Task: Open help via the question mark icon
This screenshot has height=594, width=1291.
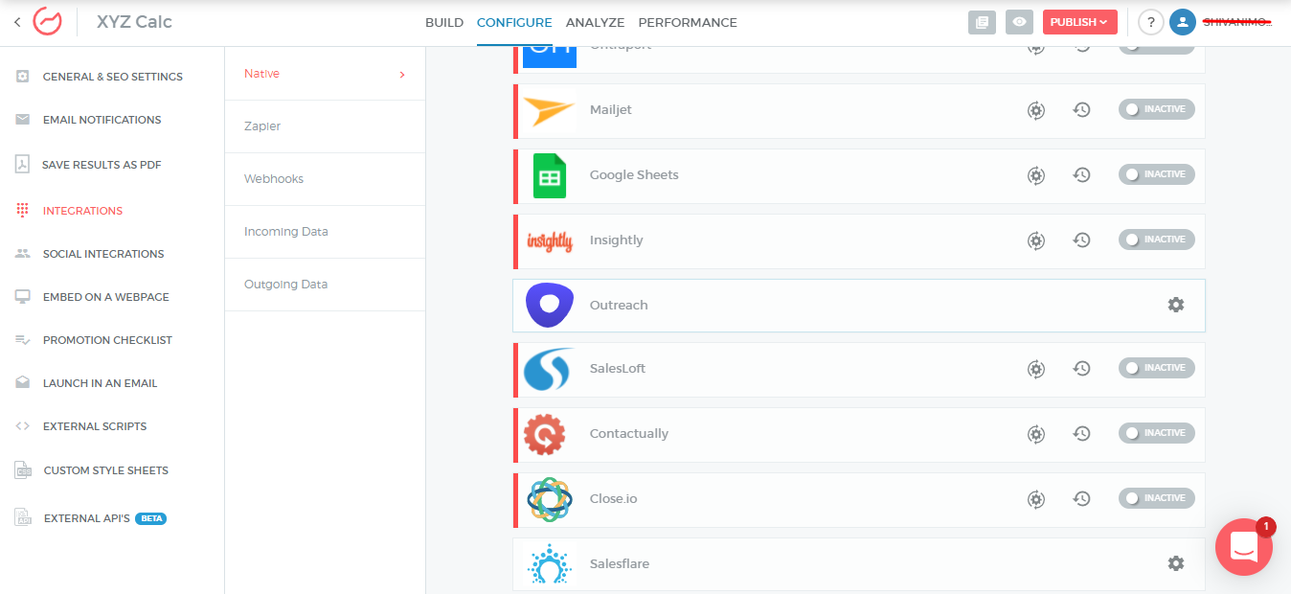Action: (1150, 22)
